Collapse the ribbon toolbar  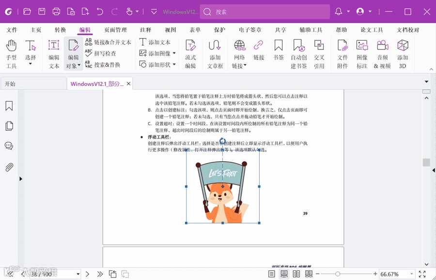tap(431, 69)
